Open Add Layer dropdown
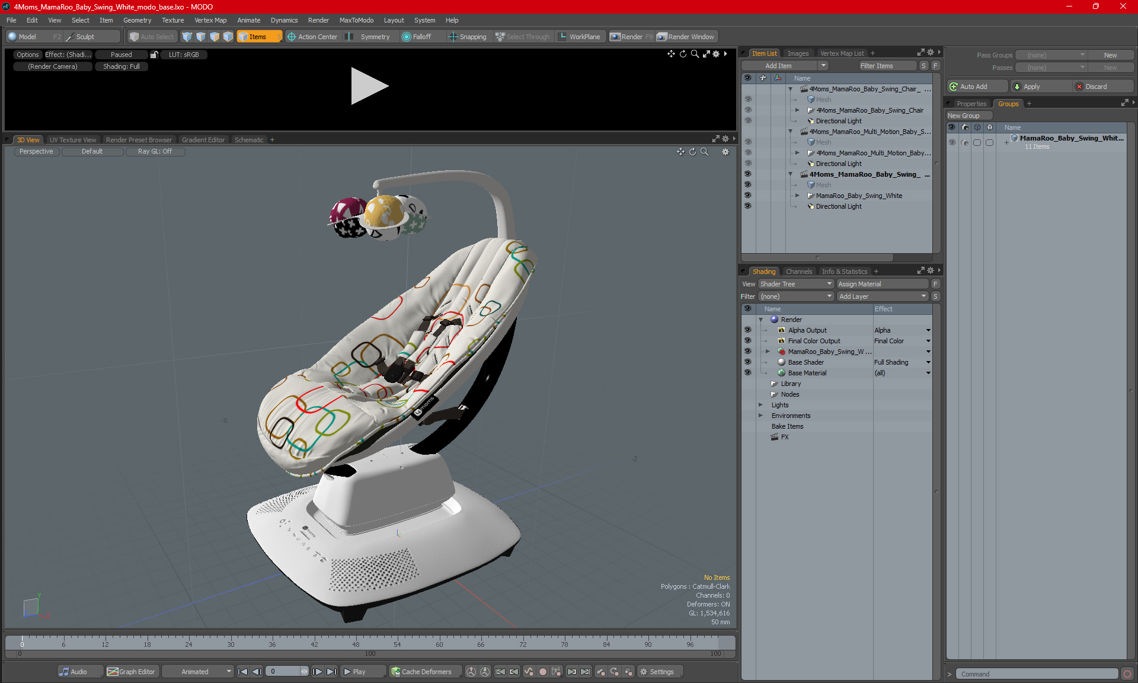The height and width of the screenshot is (683, 1138). [x=883, y=296]
